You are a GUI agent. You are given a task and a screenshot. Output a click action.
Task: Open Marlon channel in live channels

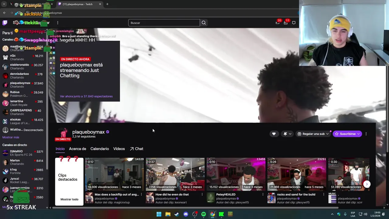[23, 162]
